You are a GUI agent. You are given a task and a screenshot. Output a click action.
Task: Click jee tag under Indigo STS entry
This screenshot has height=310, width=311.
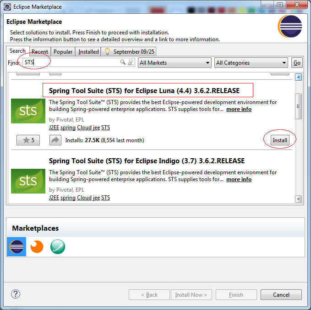pos(96,198)
